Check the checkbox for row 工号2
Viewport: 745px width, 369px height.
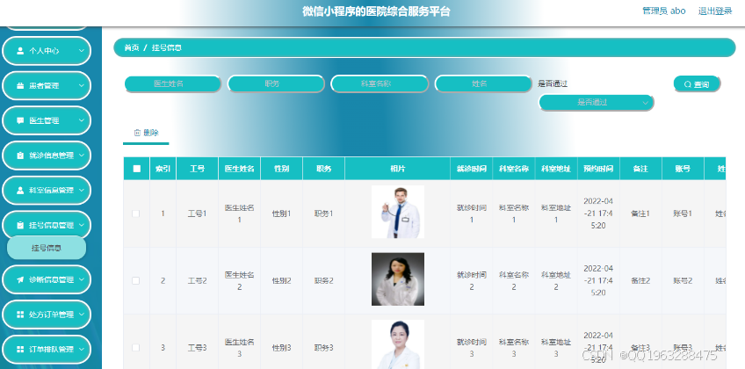tap(136, 280)
